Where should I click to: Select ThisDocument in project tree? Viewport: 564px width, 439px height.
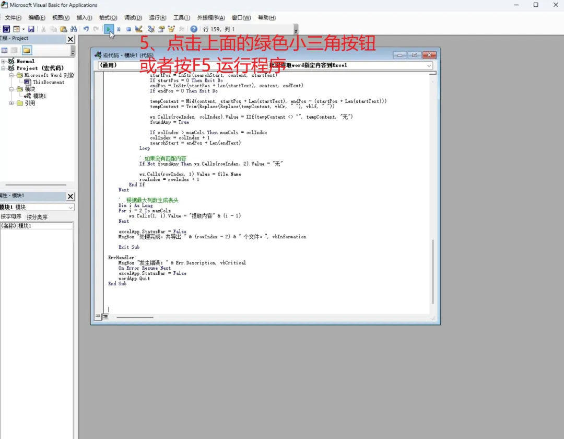point(49,82)
